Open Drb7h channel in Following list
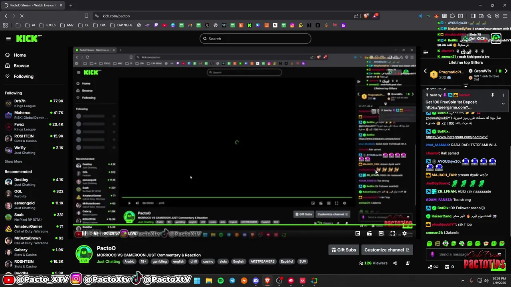 pyautogui.click(x=34, y=103)
